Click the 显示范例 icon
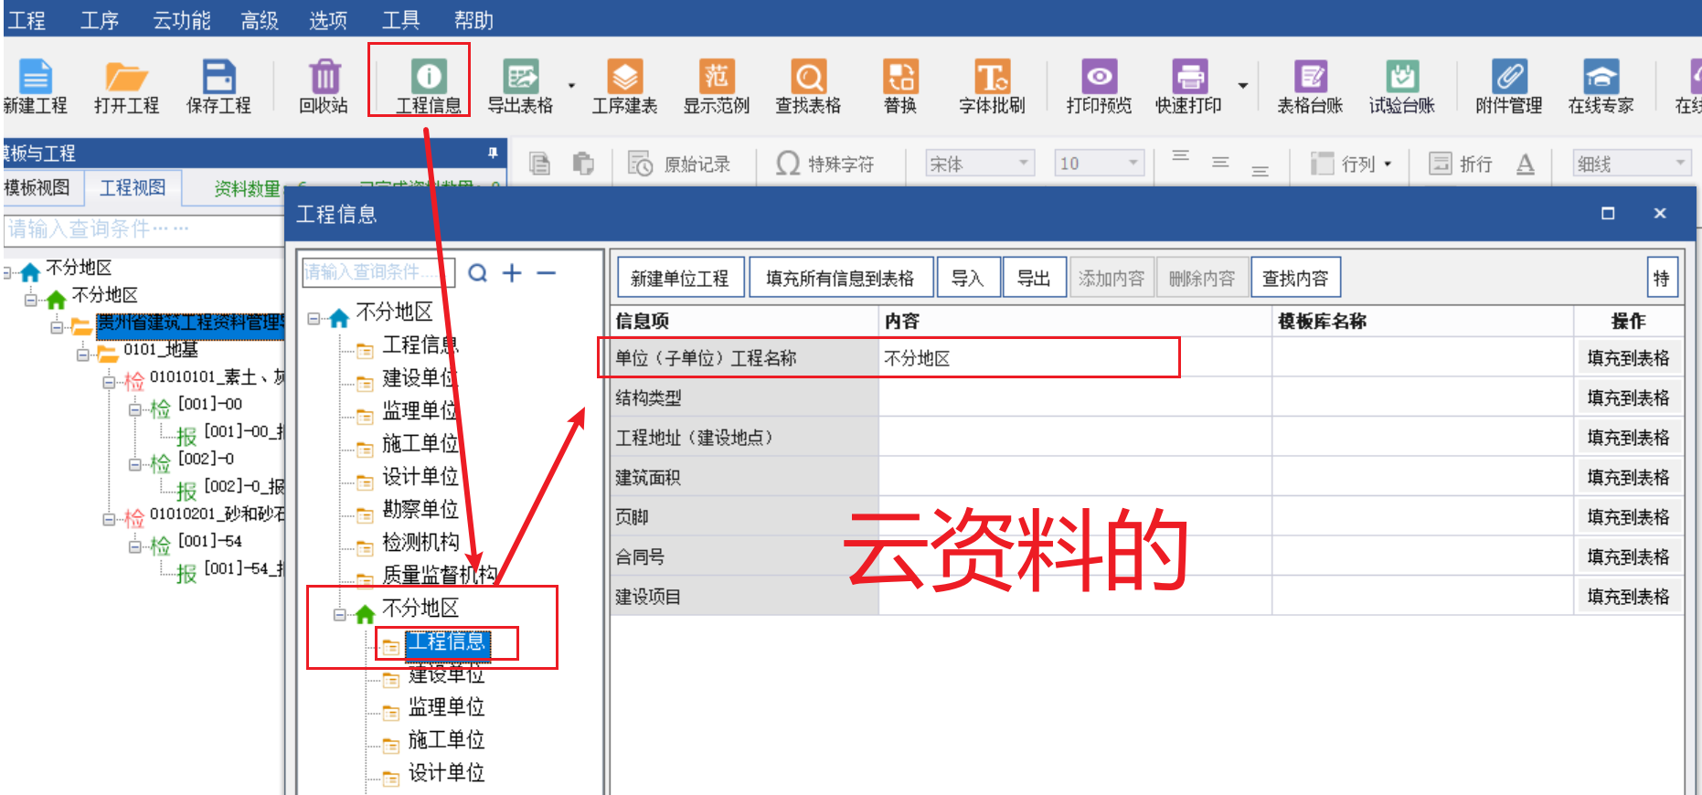The width and height of the screenshot is (1702, 795). [717, 79]
